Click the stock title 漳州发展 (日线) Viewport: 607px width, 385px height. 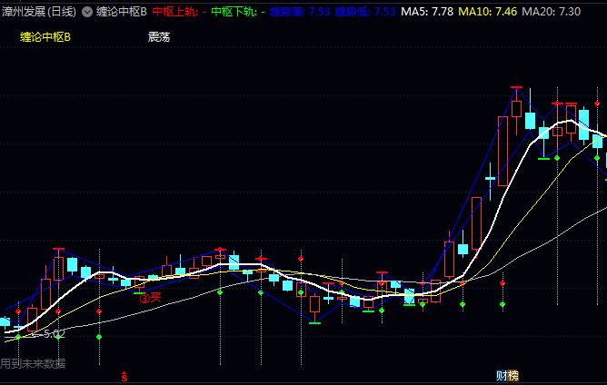point(39,12)
